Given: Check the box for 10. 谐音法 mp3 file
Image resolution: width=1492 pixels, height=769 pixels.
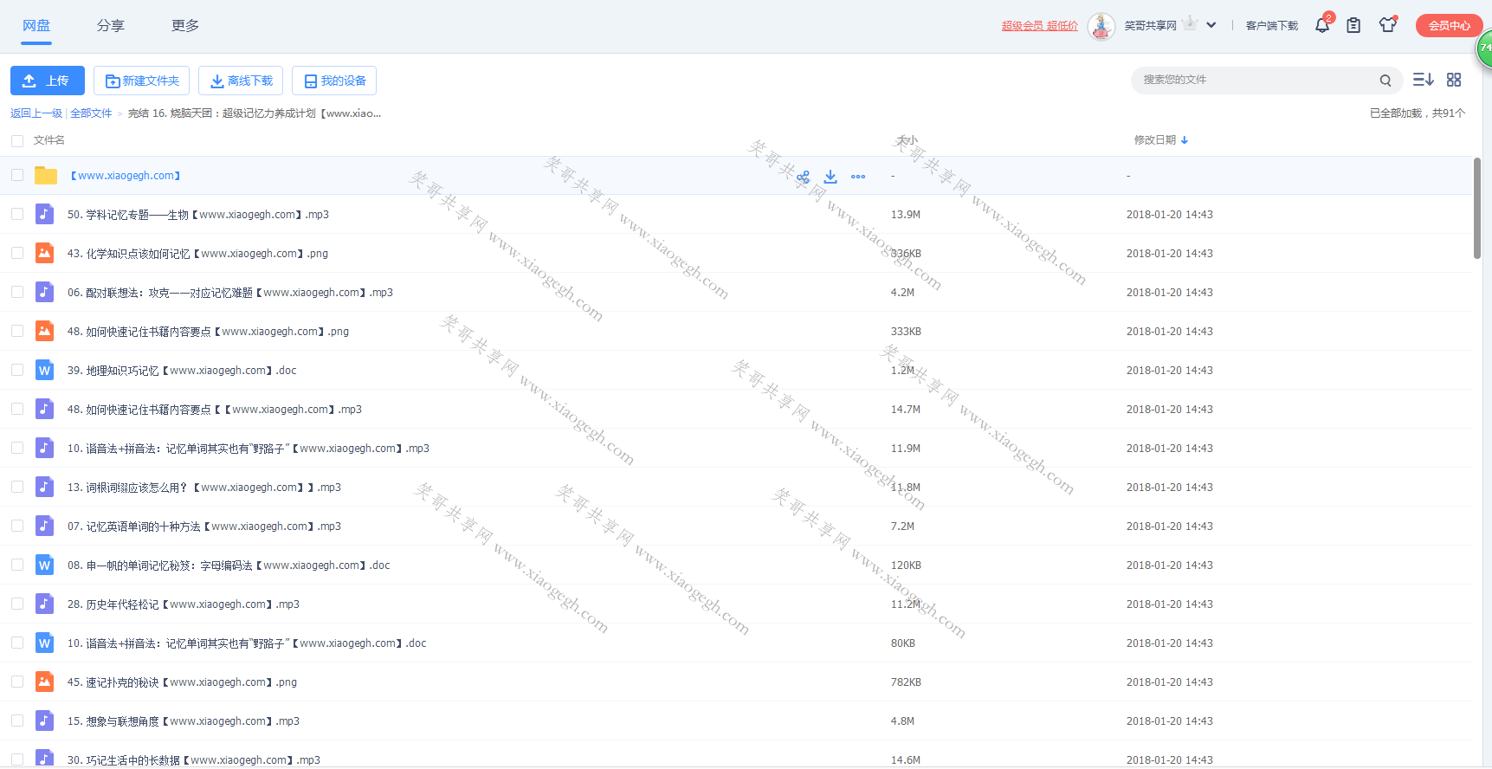Looking at the screenshot, I should pos(17,448).
